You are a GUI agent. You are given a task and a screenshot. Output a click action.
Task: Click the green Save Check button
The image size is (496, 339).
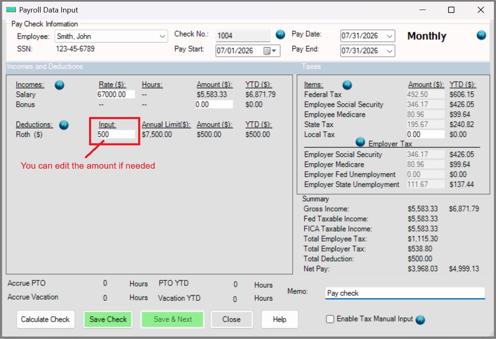(x=108, y=319)
